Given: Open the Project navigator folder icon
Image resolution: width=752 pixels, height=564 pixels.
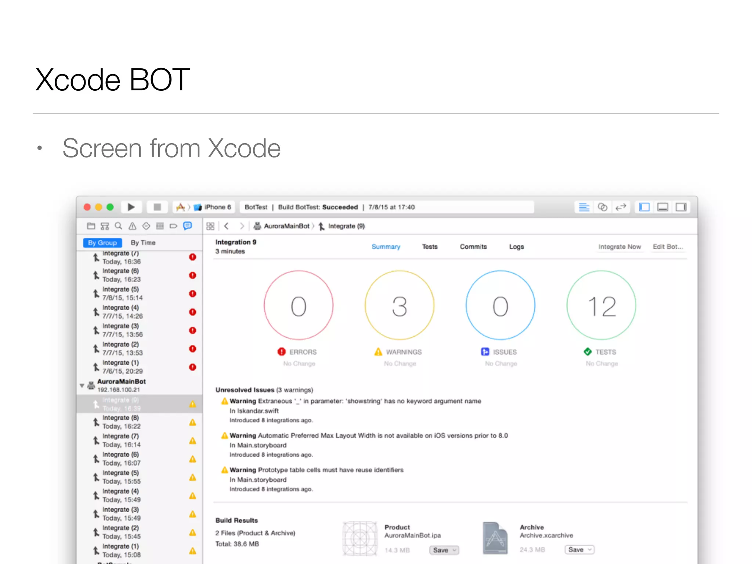Looking at the screenshot, I should pyautogui.click(x=91, y=226).
